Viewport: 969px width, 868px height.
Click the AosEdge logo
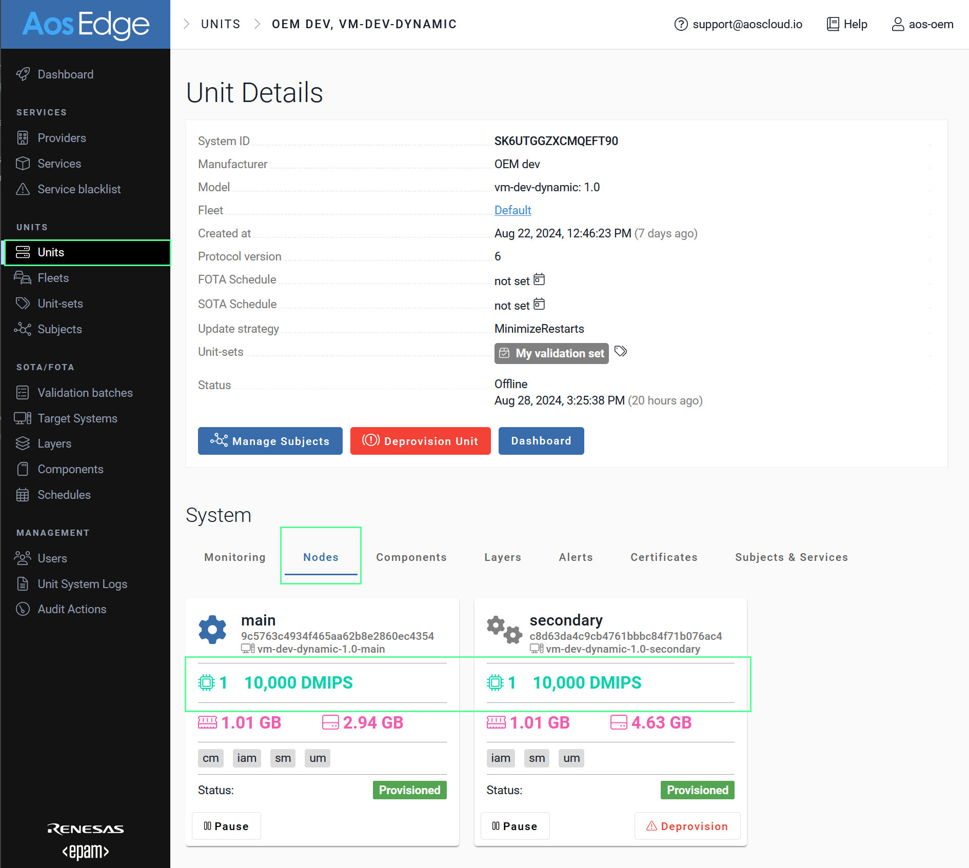point(86,25)
